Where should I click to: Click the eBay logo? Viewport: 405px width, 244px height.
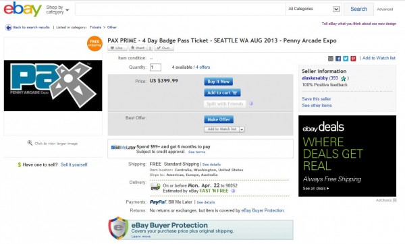22,9
